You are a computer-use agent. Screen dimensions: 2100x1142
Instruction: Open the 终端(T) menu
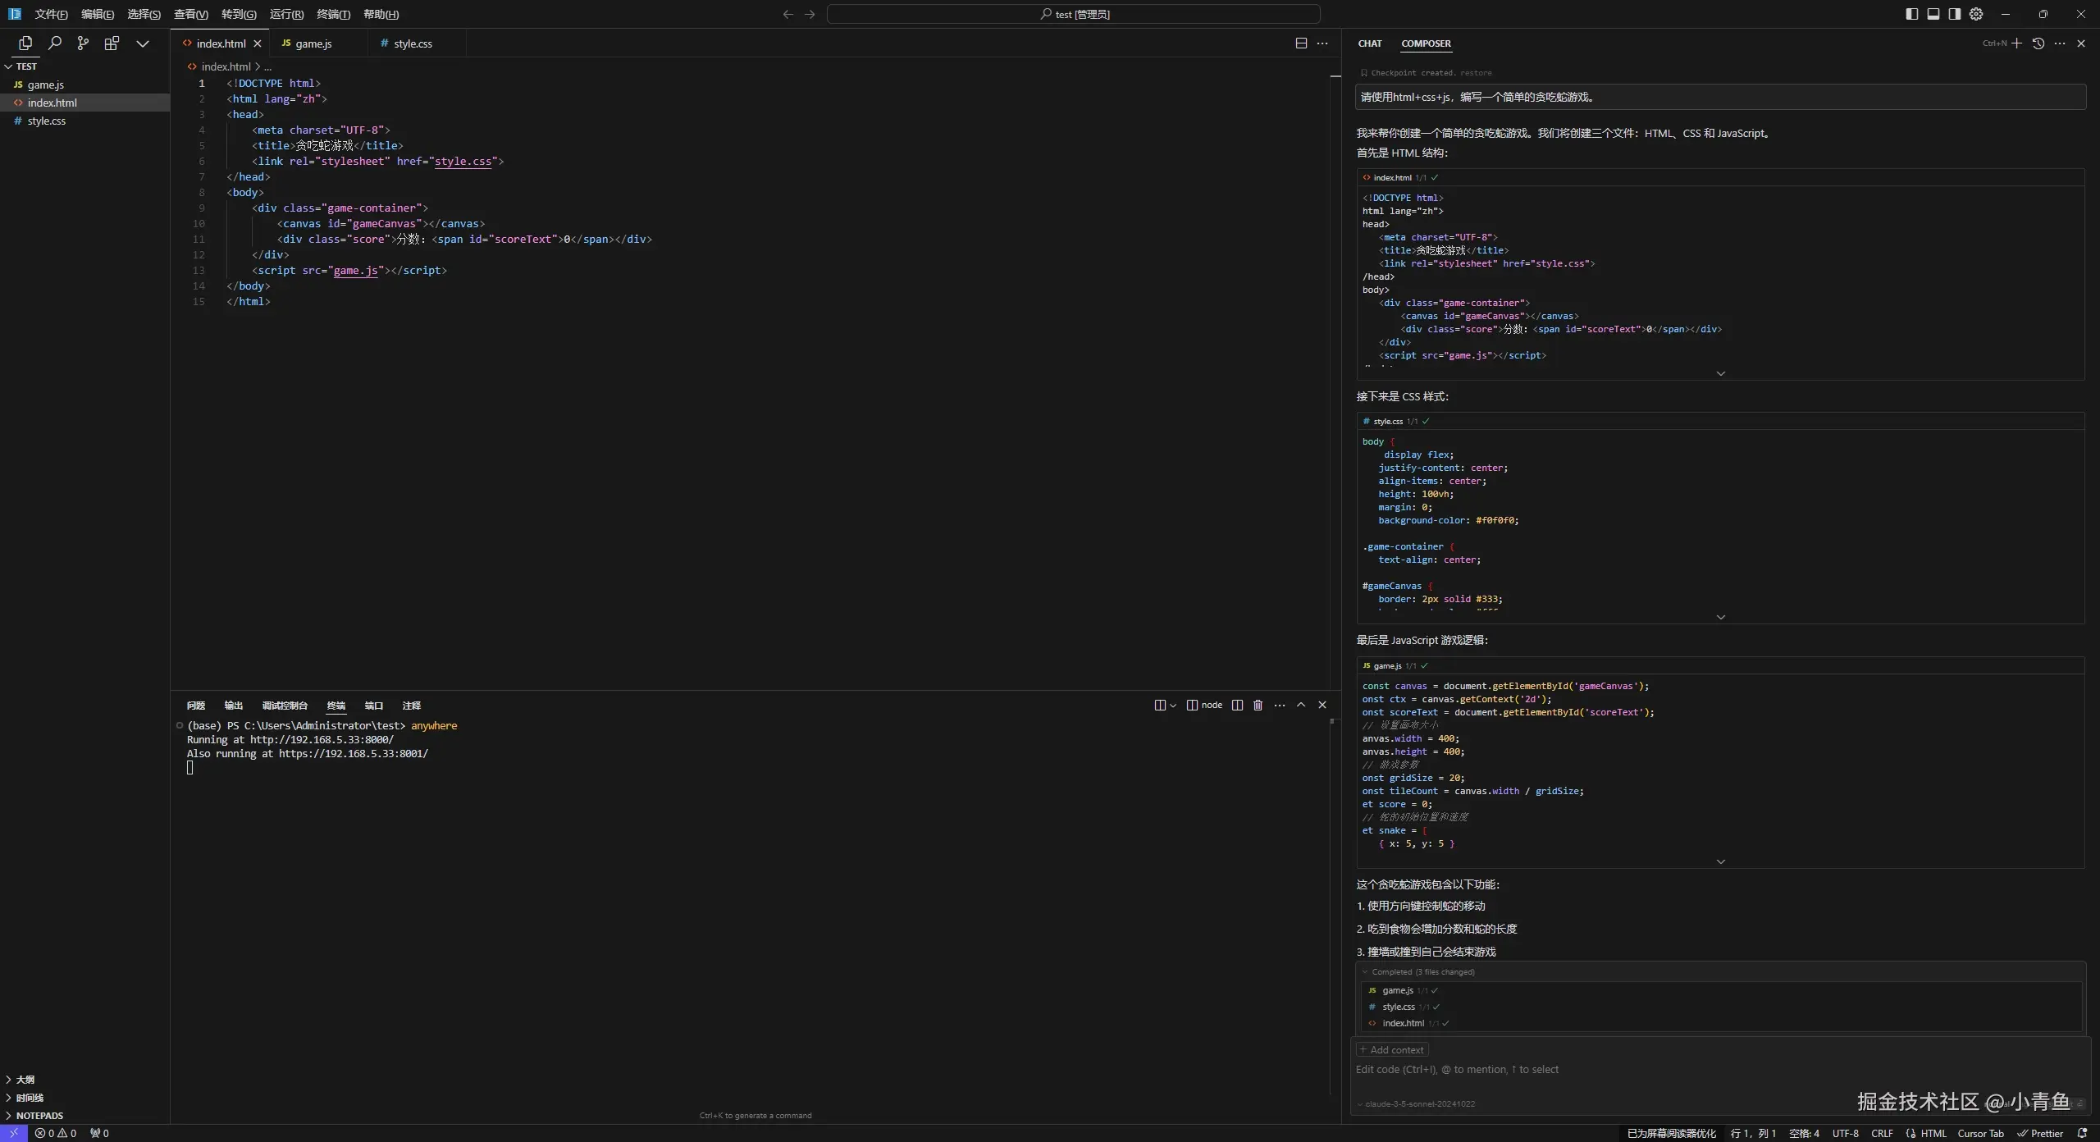tap(333, 14)
